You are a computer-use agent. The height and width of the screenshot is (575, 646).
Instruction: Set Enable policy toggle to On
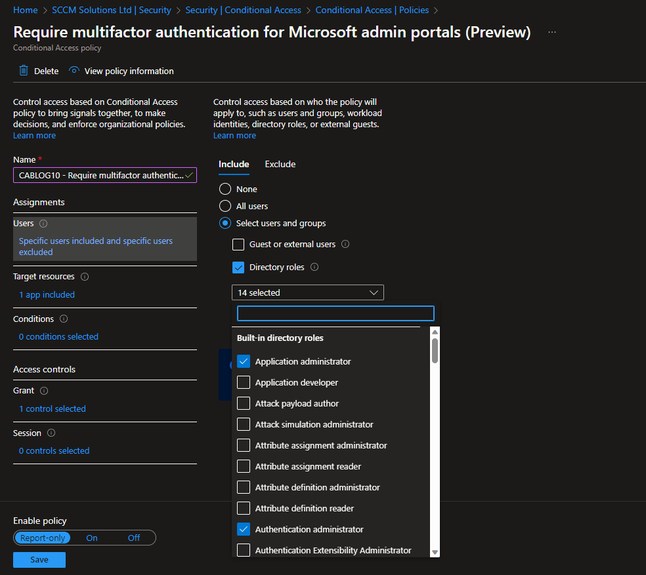pyautogui.click(x=92, y=538)
